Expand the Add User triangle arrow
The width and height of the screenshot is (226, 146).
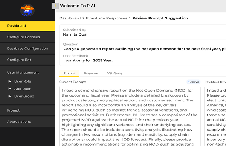click(x=9, y=89)
